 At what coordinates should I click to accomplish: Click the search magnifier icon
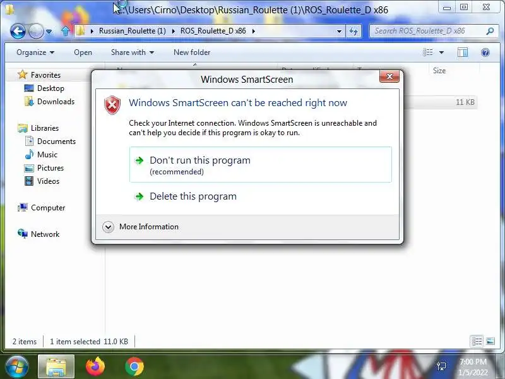490,31
